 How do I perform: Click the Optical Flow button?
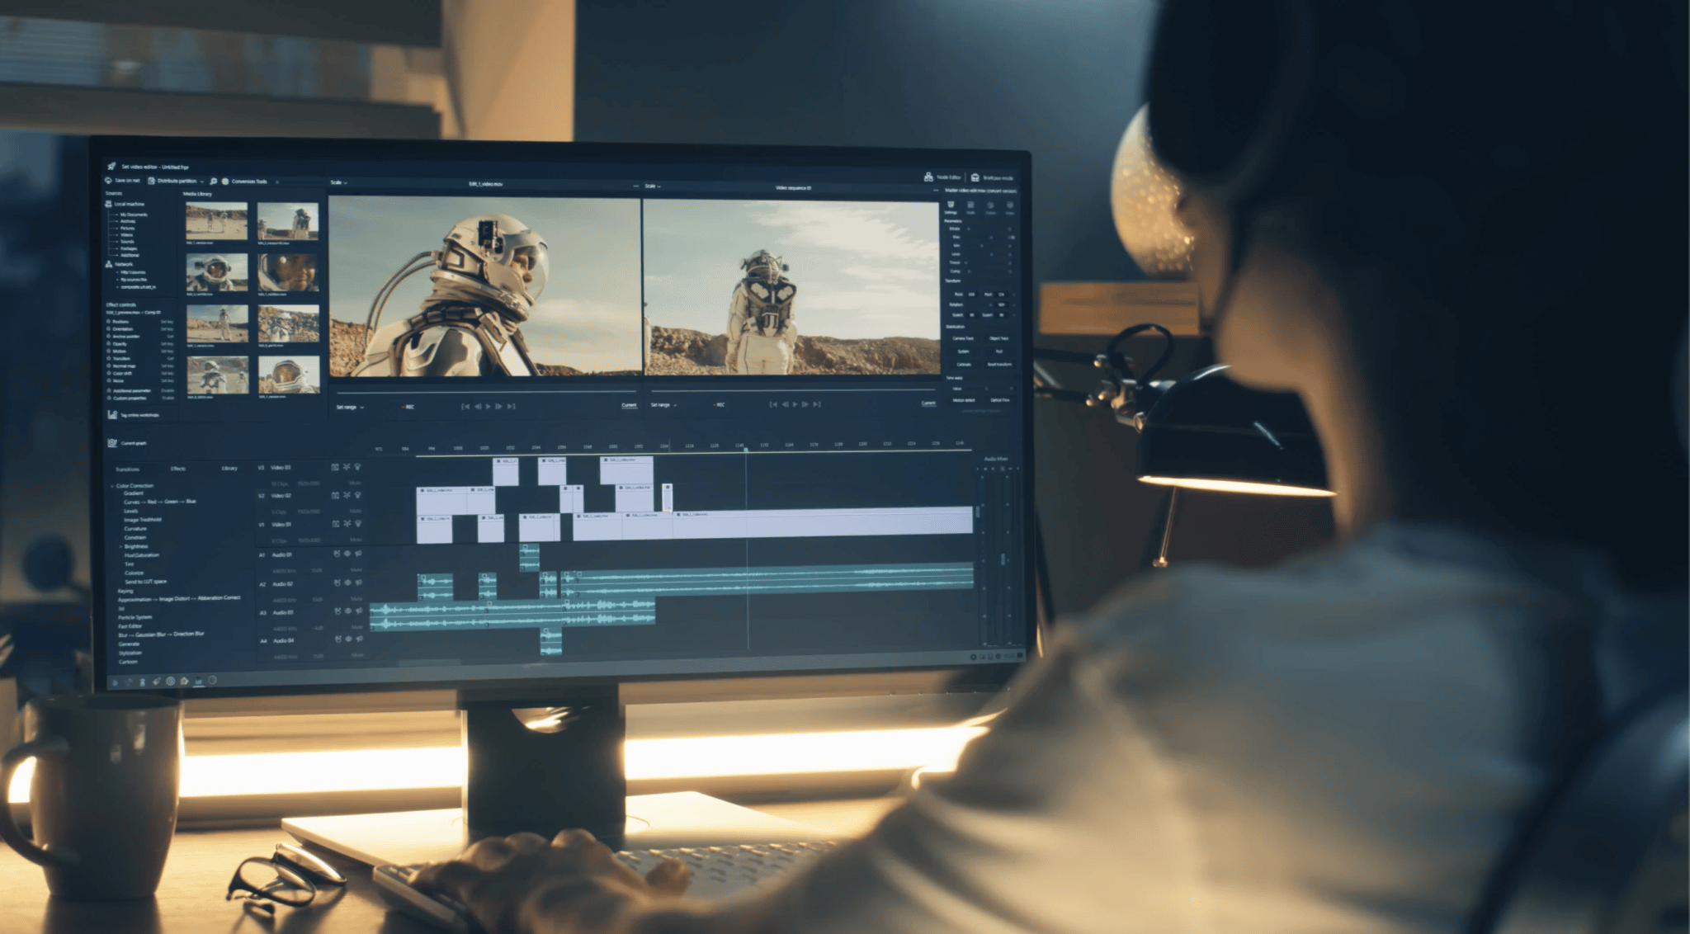[x=999, y=400]
